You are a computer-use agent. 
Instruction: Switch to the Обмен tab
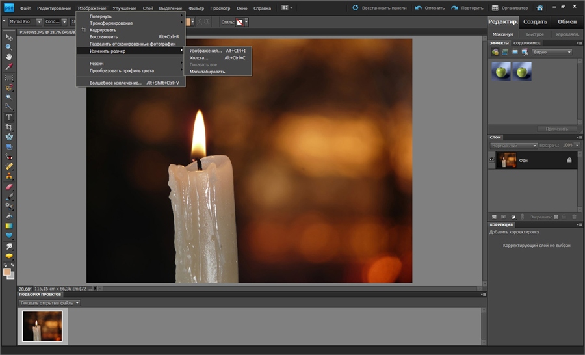coord(567,21)
